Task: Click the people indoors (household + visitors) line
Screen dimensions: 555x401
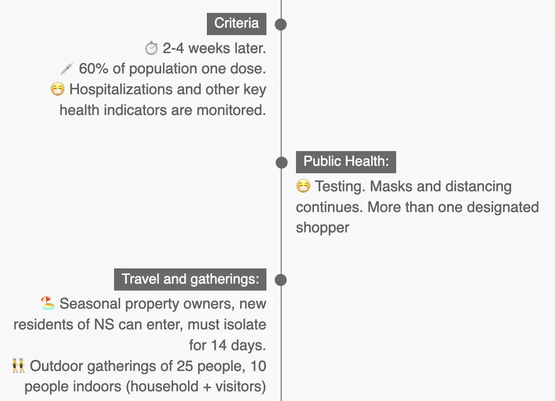Action: 145,387
